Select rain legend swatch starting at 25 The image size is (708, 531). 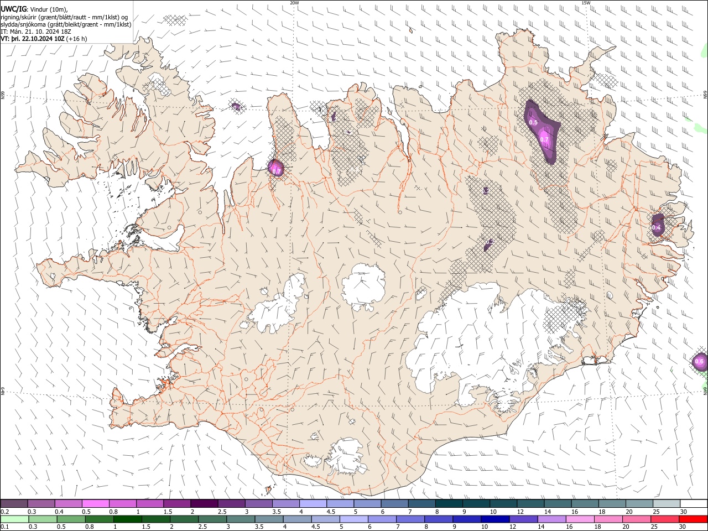[x=664, y=519]
